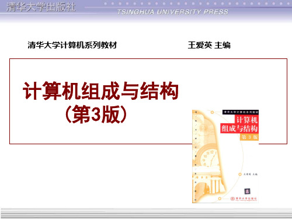
Task: Click the red title block on book cover
Action: (239, 124)
